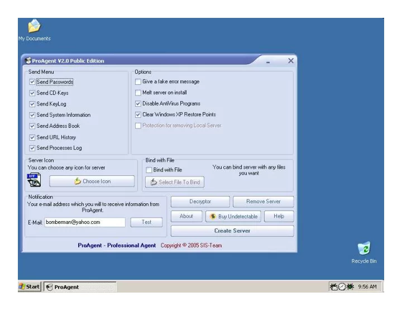This screenshot has width=402, height=311.
Task: Toggle Send Processes Log checkbox
Action: coord(32,148)
